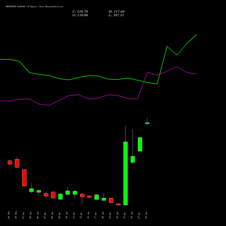
Task: Click the red candle on 21 Apr
Action: 111,200
